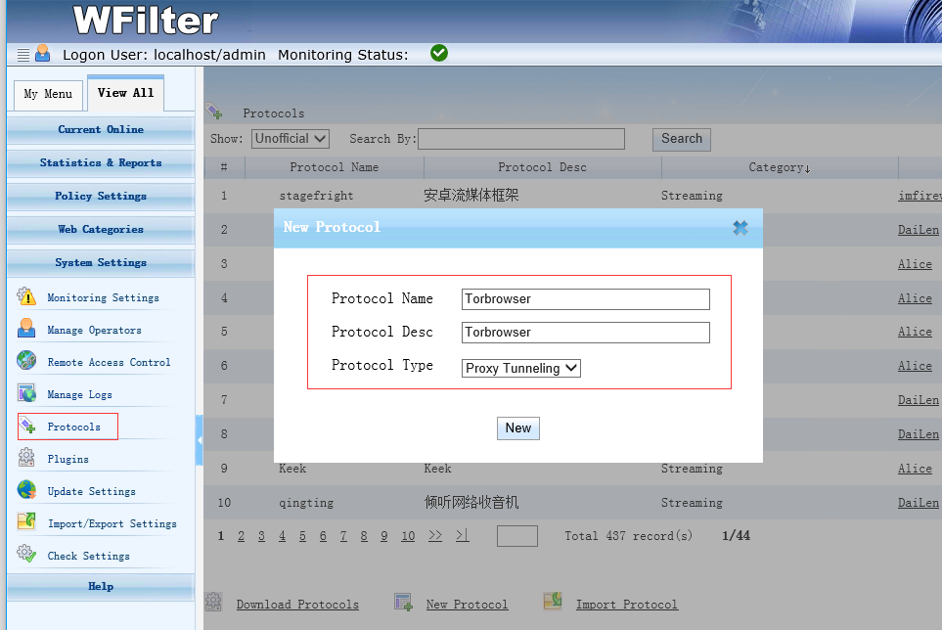942x630 pixels.
Task: Open Update Settings menu item
Action: pos(91,492)
